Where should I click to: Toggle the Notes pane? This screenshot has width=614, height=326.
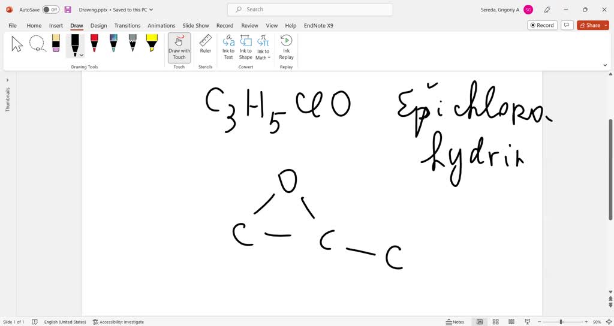(x=455, y=322)
